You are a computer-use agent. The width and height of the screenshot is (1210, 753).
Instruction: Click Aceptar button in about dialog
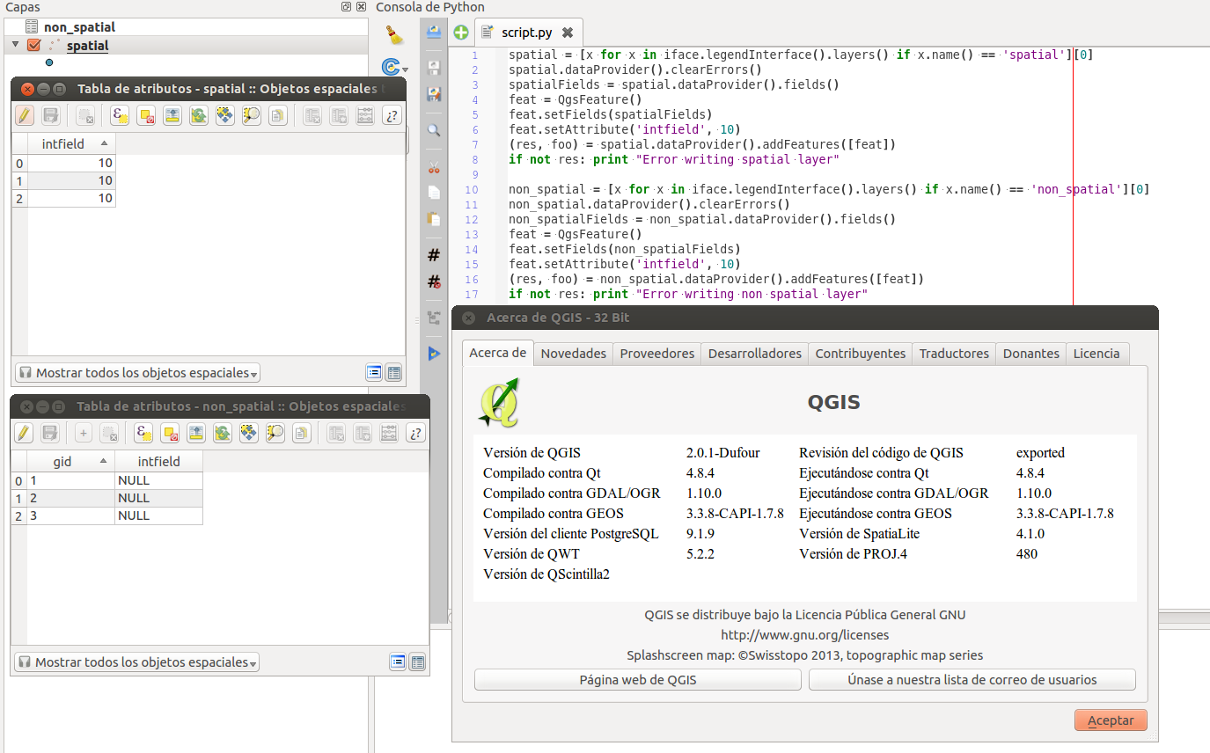click(1111, 720)
